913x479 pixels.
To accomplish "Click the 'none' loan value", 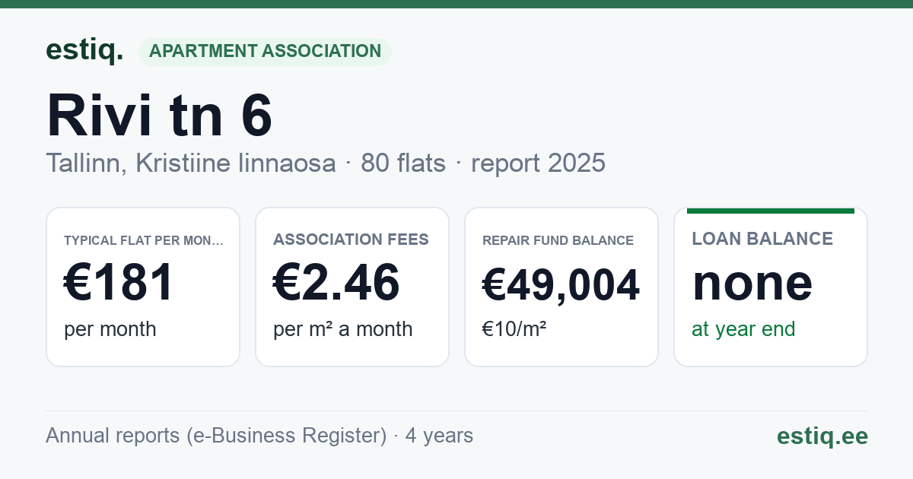I will pyautogui.click(x=752, y=283).
